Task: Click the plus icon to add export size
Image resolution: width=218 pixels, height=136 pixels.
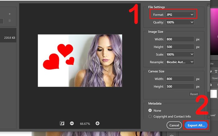Action: click(x=10, y=14)
